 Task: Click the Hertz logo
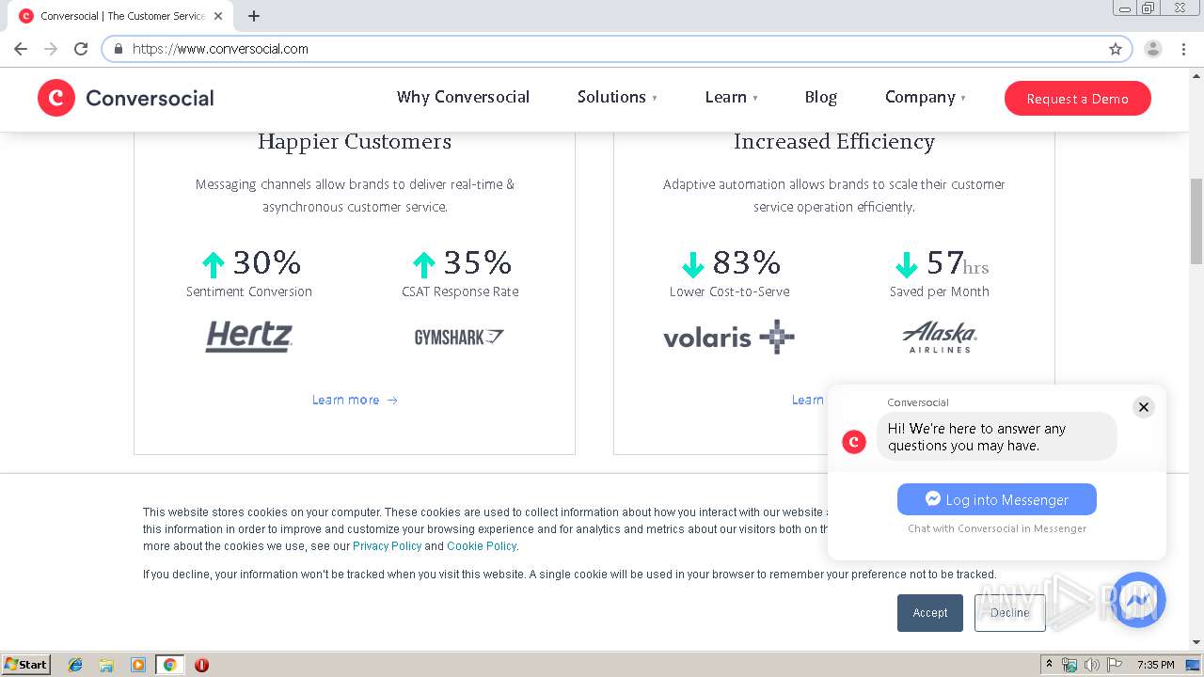249,337
